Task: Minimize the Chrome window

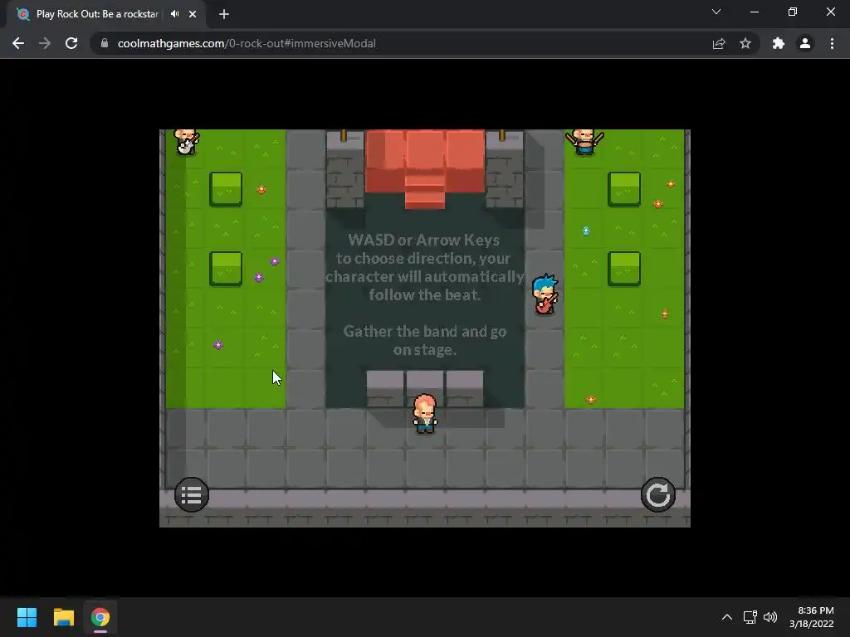Action: [x=754, y=12]
